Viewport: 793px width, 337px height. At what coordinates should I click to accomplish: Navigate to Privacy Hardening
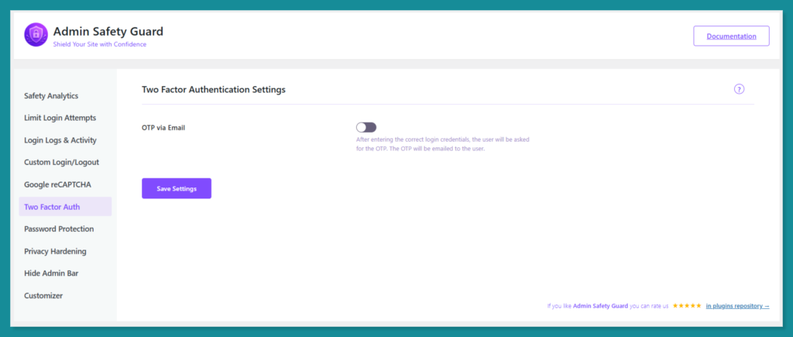pyautogui.click(x=55, y=251)
